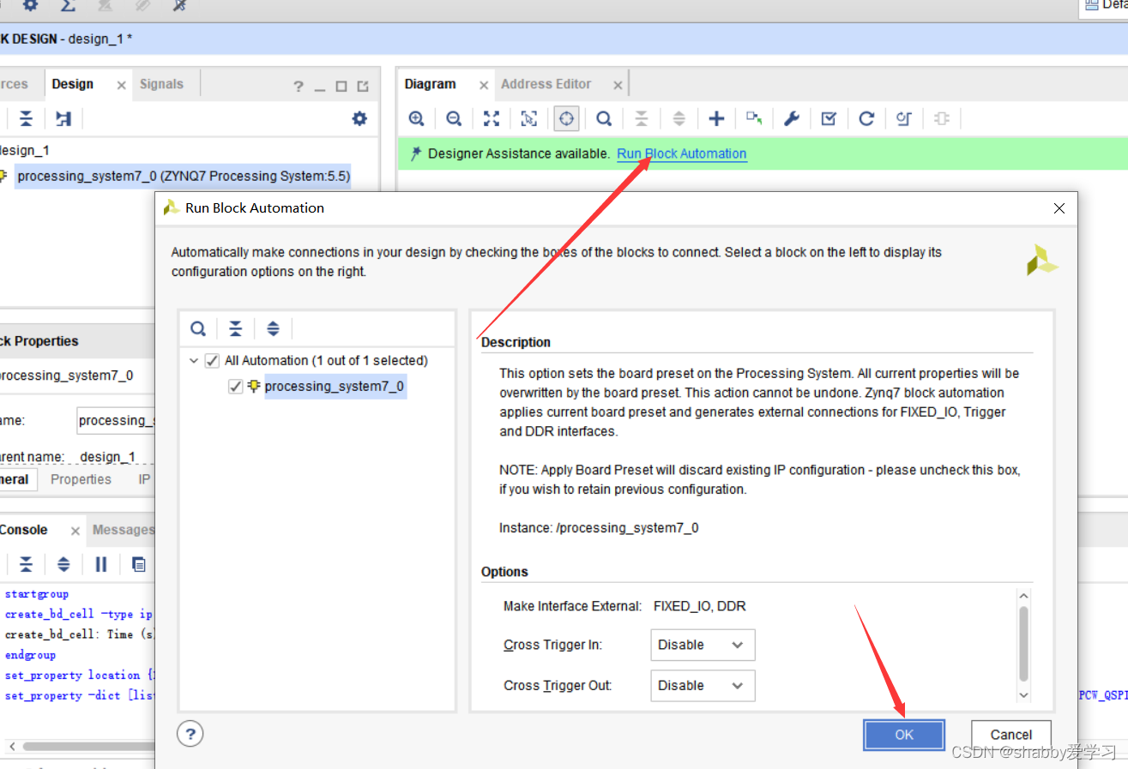Viewport: 1128px width, 769px height.
Task: Collapse the All Automation tree node
Action: pyautogui.click(x=193, y=361)
